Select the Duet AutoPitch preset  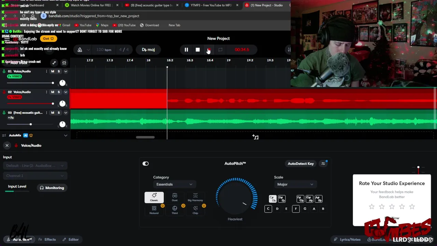pyautogui.click(x=174, y=197)
